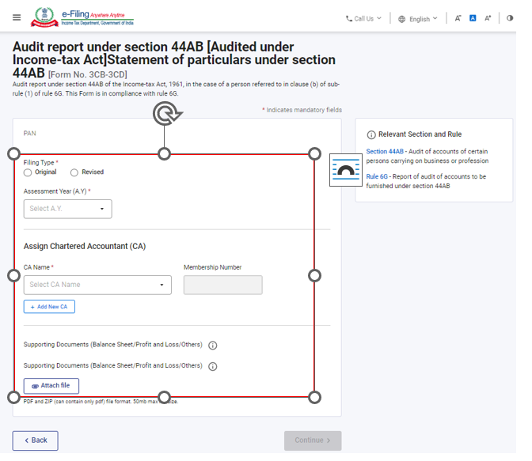Expand the Select CA Name dropdown
The width and height of the screenshot is (532, 461).
click(x=97, y=285)
